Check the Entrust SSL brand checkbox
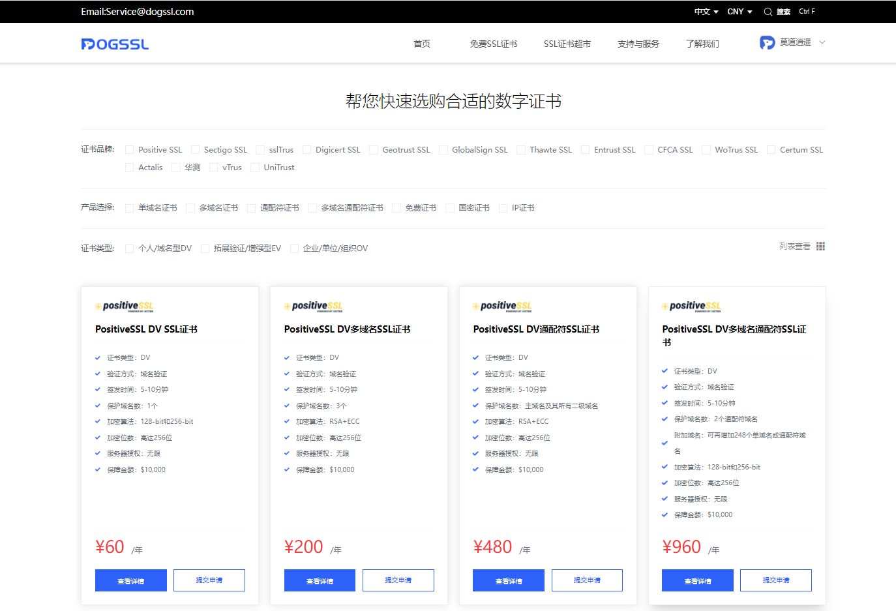The image size is (896, 611). coord(585,150)
